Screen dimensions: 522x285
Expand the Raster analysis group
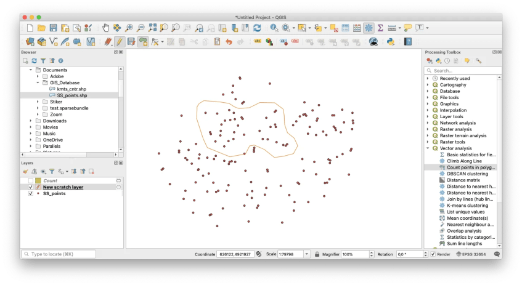click(x=428, y=129)
